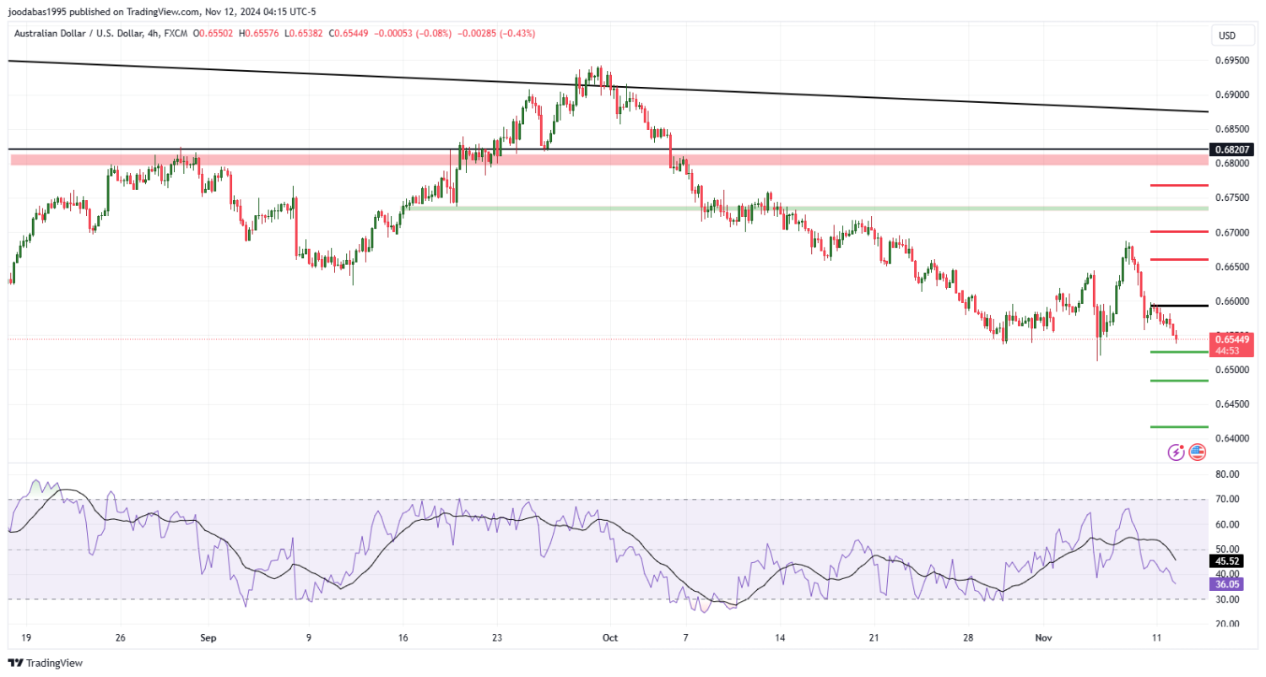
Task: Select the topmost red horizontal target line
Action: click(1178, 185)
